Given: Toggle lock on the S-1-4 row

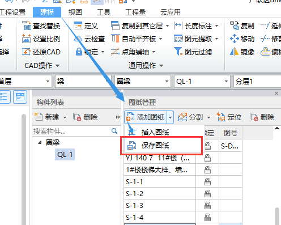Looking at the screenshot, I should (207, 218).
